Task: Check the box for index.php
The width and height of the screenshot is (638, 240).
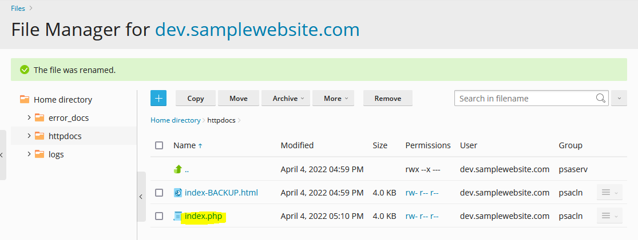Action: tap(159, 216)
